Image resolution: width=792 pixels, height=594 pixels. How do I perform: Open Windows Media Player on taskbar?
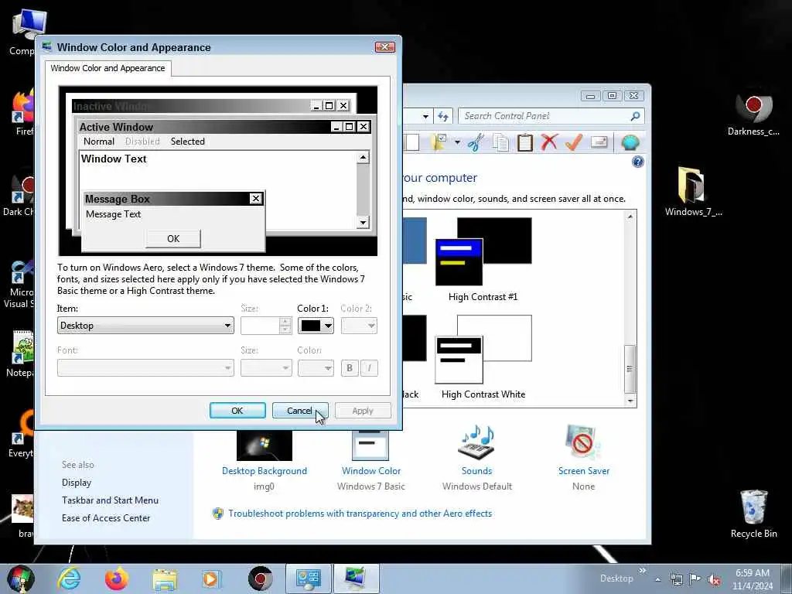[211, 579]
